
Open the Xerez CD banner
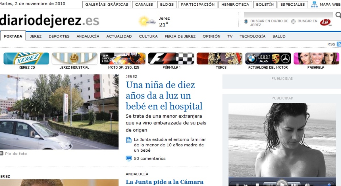point(26,58)
